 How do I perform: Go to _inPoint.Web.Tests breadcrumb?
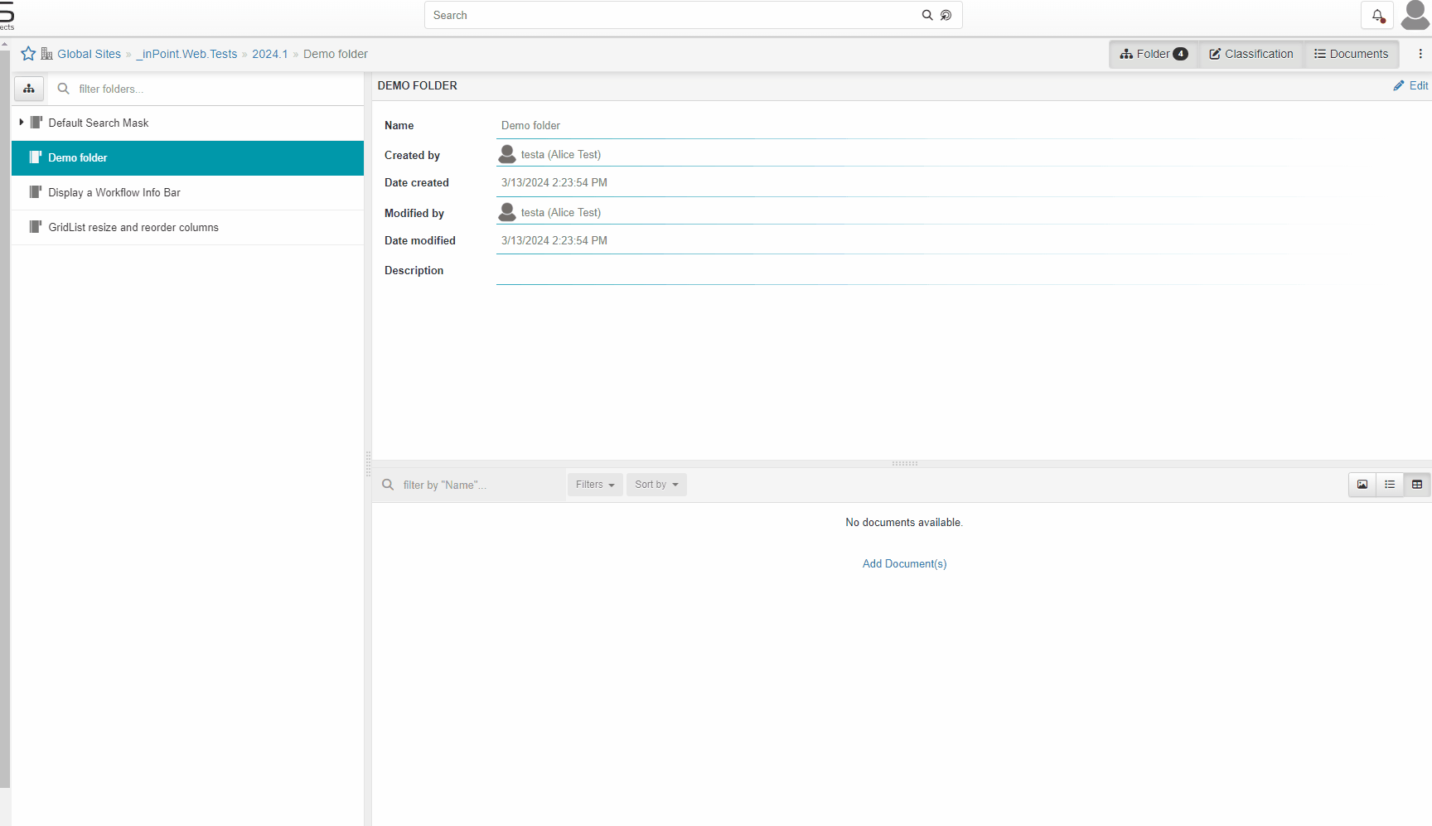(186, 54)
